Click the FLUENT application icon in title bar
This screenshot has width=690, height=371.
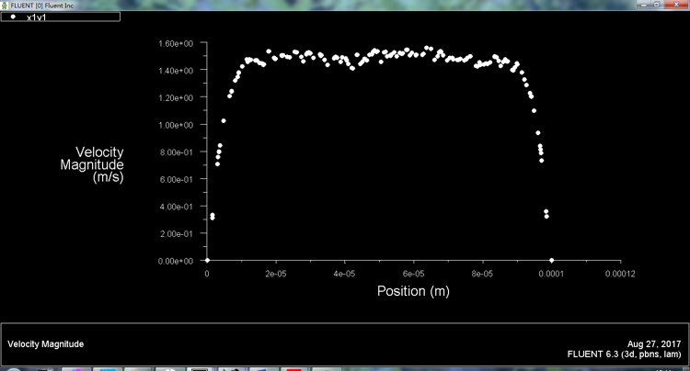click(x=5, y=6)
